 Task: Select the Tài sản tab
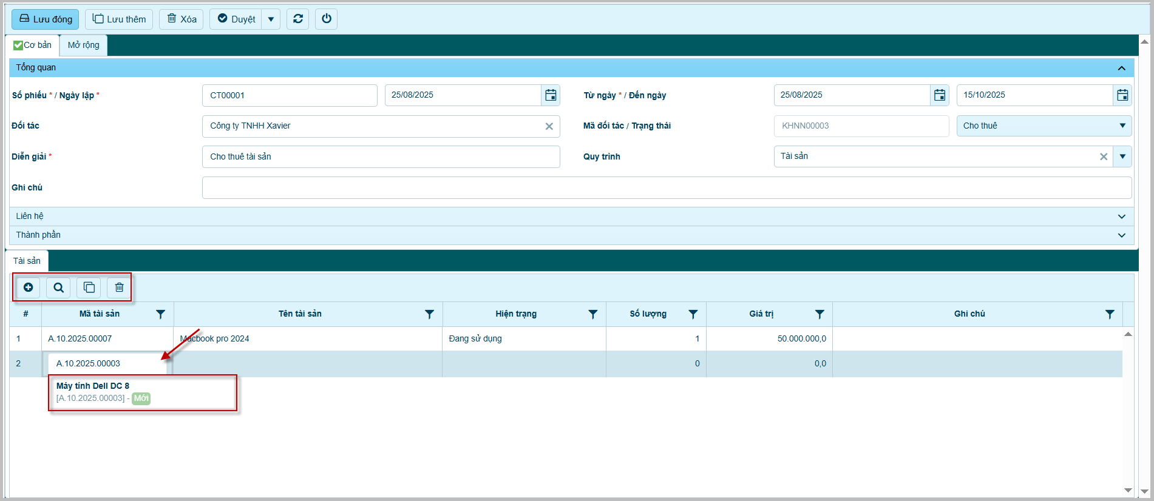tap(27, 261)
